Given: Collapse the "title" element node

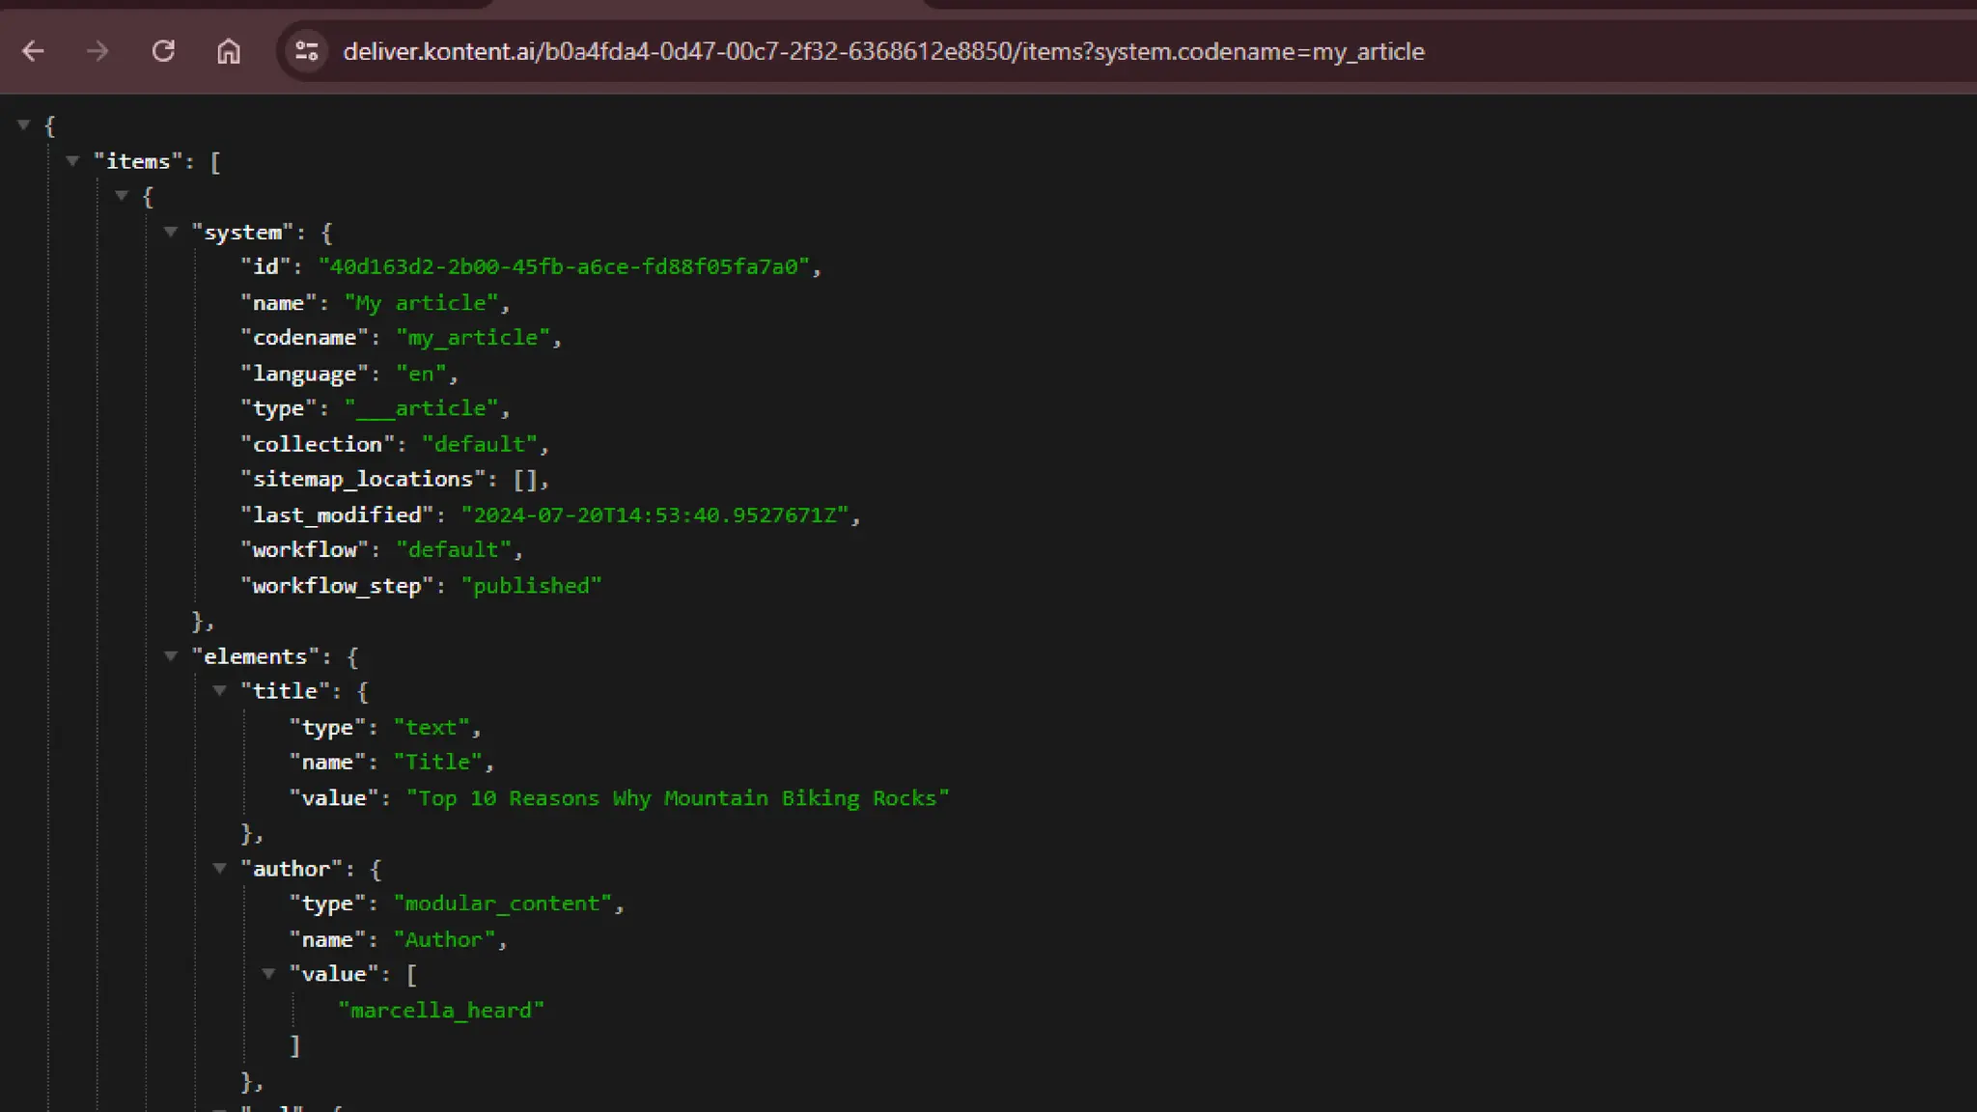Looking at the screenshot, I should [x=220, y=691].
